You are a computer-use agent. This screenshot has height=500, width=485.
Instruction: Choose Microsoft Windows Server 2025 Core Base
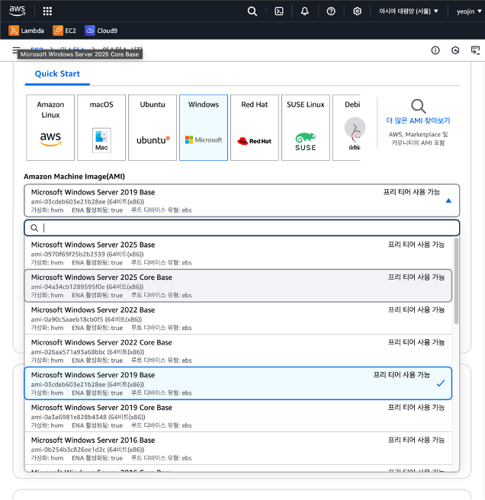click(239, 285)
